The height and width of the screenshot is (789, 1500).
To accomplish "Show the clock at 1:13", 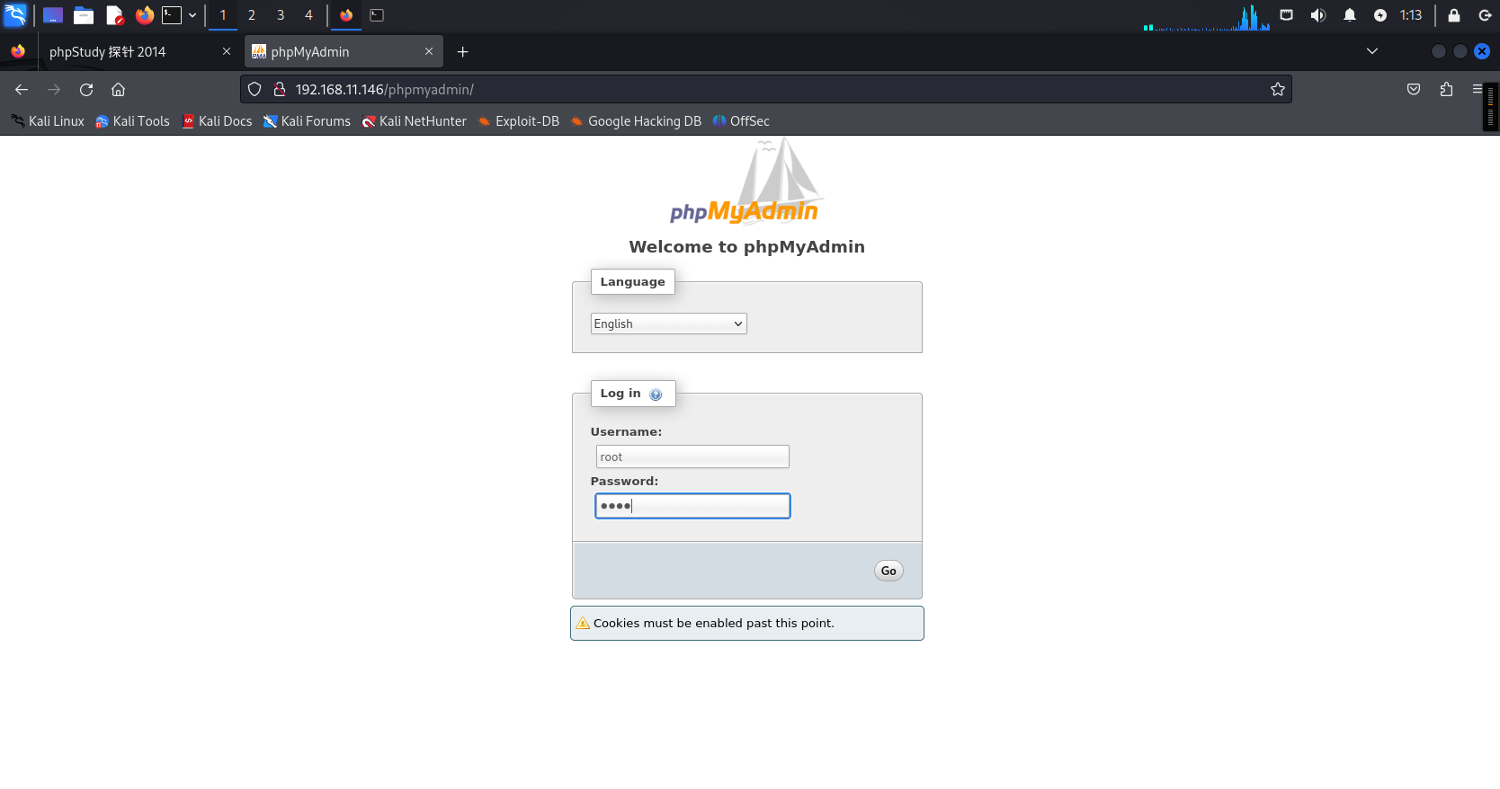I will pyautogui.click(x=1411, y=15).
